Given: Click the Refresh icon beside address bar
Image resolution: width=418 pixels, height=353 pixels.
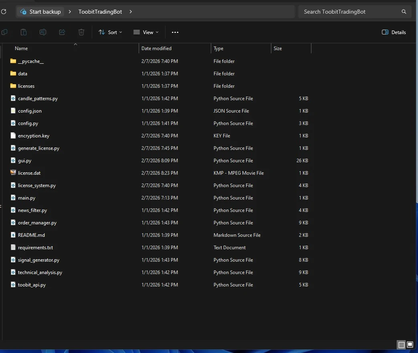Looking at the screenshot, I should coord(4,12).
